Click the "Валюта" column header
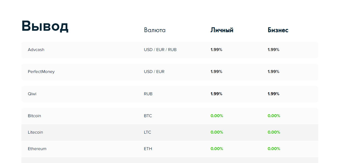 pos(155,30)
